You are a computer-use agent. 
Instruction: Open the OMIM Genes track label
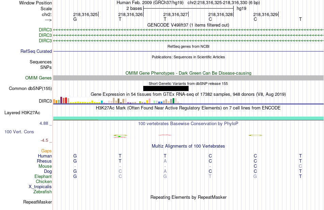click(x=39, y=78)
